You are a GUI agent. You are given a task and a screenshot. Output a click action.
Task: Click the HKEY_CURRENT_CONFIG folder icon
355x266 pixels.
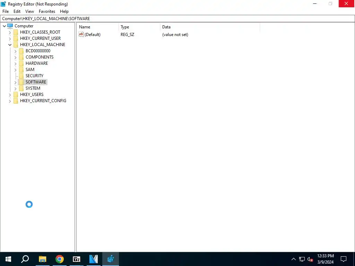click(x=16, y=100)
